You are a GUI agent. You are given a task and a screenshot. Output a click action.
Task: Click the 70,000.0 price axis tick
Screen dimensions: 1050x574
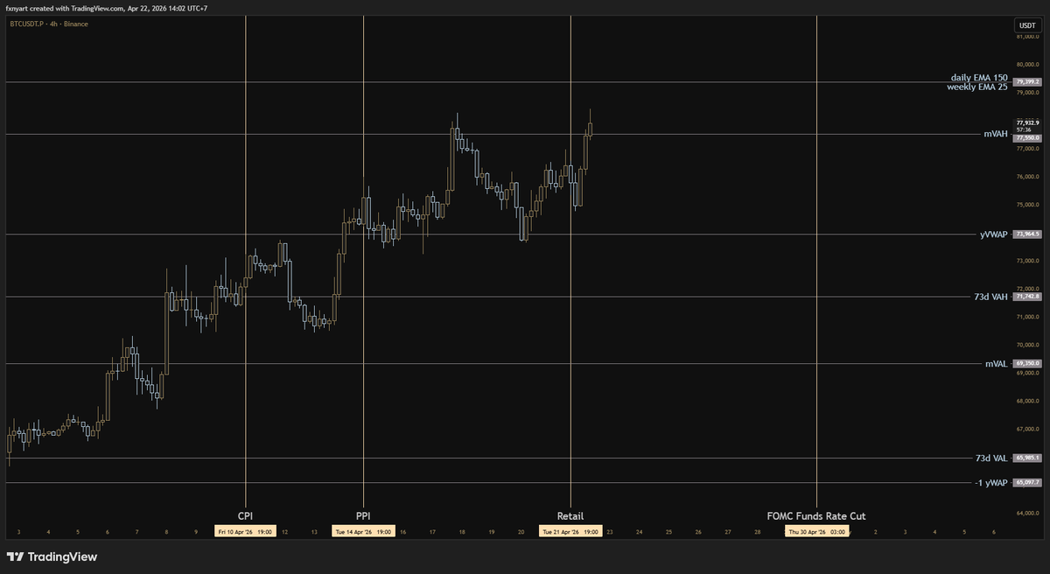tap(1028, 346)
